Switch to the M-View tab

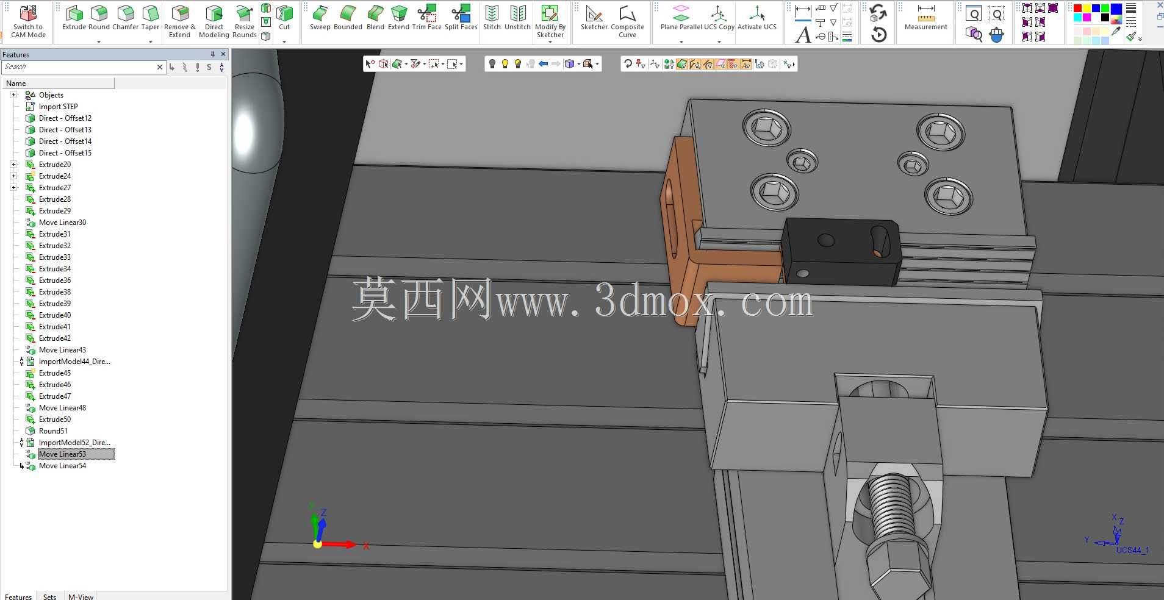pos(81,596)
